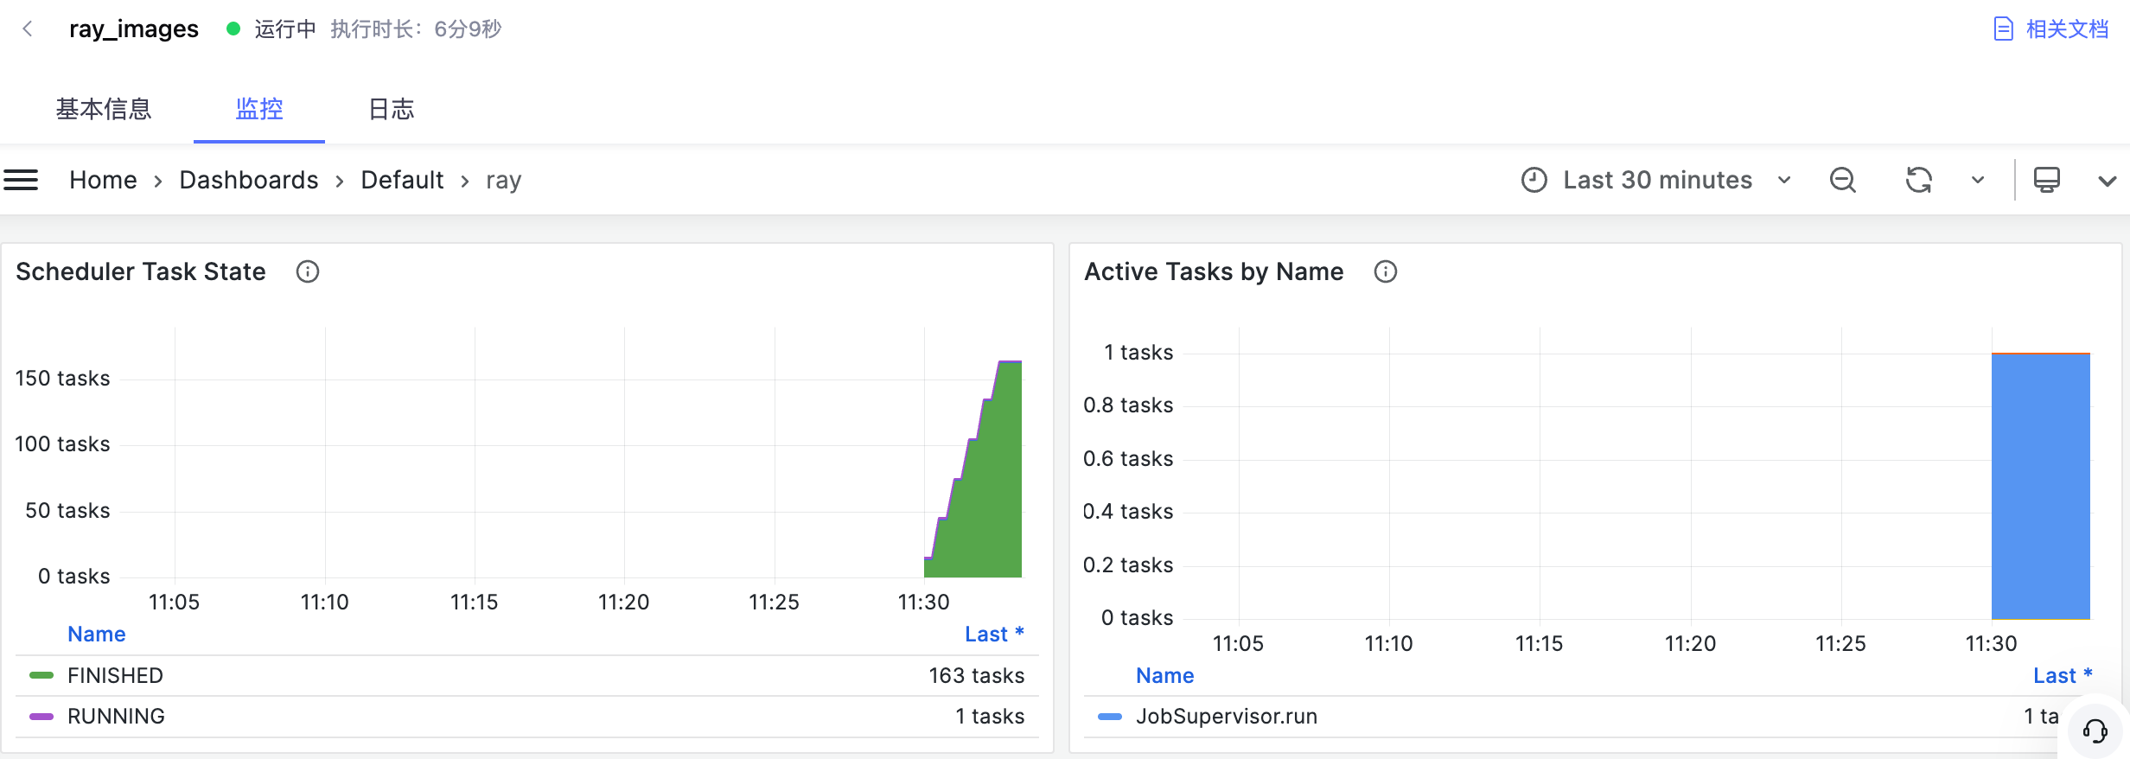Go to Home breadcrumb

(104, 180)
